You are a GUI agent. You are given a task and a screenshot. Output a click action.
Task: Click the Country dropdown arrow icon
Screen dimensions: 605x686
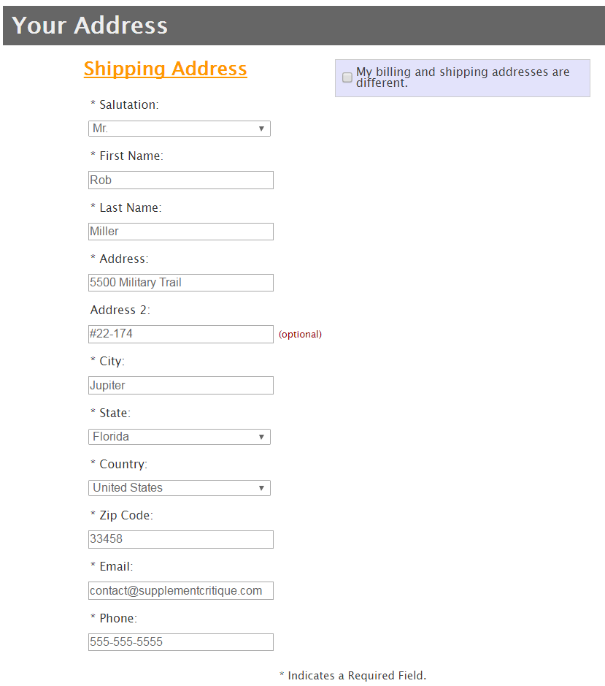click(x=261, y=488)
